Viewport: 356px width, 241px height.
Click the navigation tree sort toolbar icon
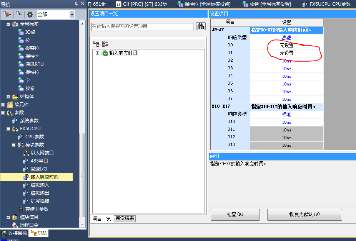coord(7,15)
